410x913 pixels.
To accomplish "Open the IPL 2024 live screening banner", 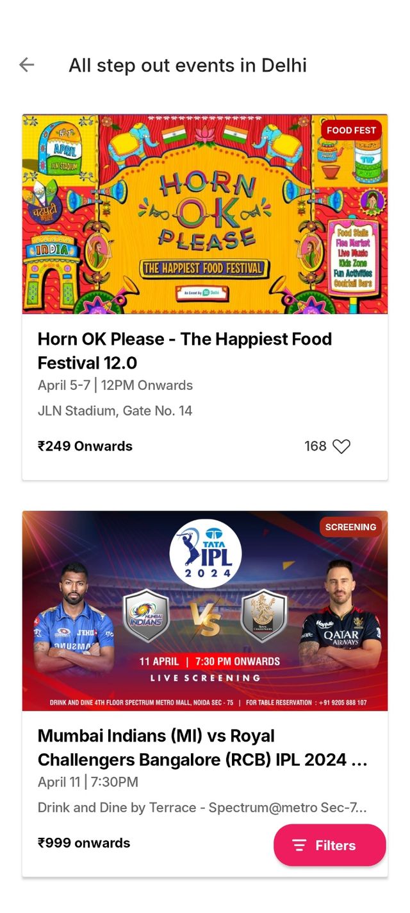I will 205,611.
